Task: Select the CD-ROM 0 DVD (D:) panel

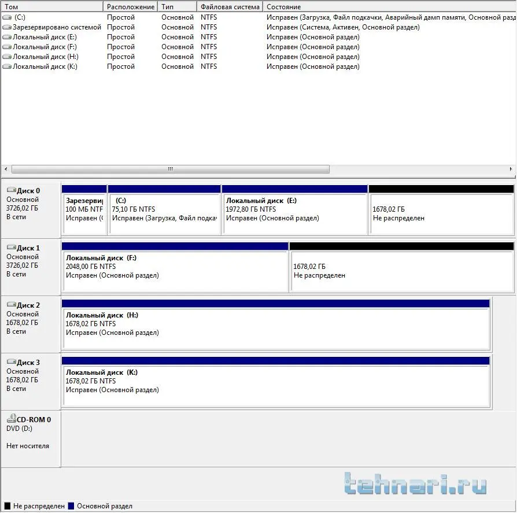Action: coord(31,439)
